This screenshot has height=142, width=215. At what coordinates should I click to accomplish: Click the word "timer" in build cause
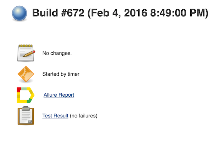tap(73, 74)
